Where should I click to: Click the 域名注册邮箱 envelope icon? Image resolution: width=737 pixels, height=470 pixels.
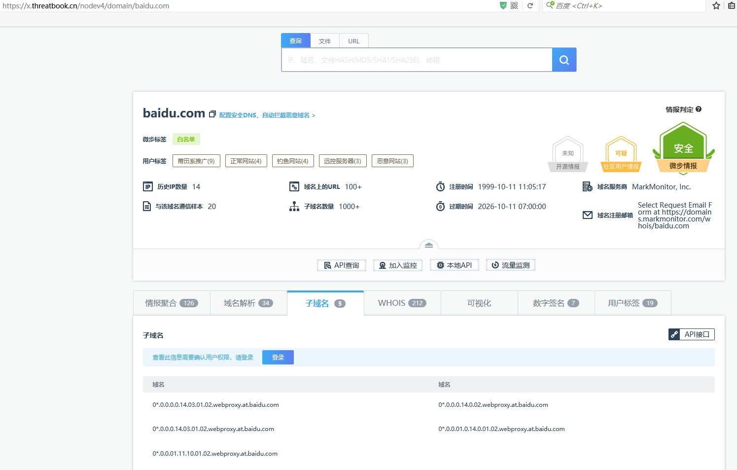pyautogui.click(x=588, y=215)
